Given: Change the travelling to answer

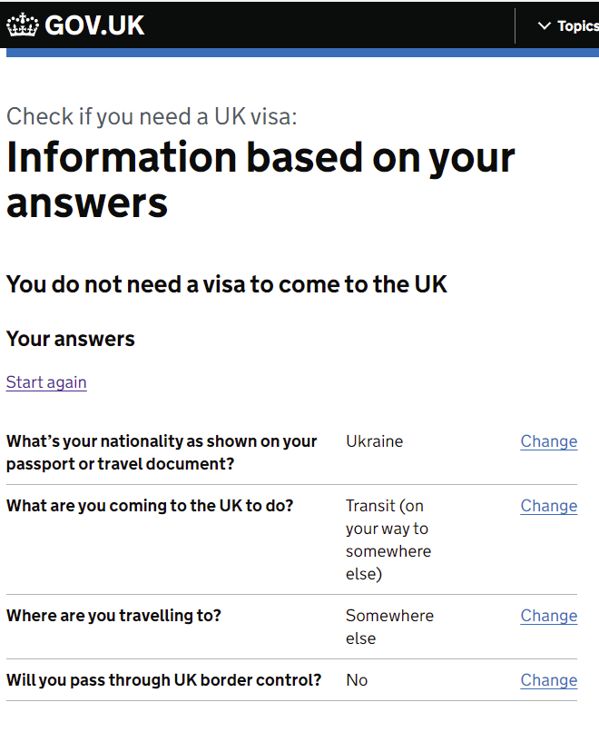Looking at the screenshot, I should 549,616.
